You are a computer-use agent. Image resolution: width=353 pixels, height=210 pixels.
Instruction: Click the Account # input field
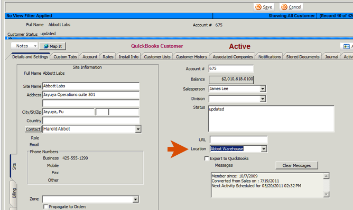[x=231, y=68]
